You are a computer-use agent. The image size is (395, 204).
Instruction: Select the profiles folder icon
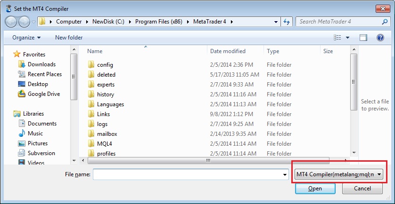coord(91,153)
